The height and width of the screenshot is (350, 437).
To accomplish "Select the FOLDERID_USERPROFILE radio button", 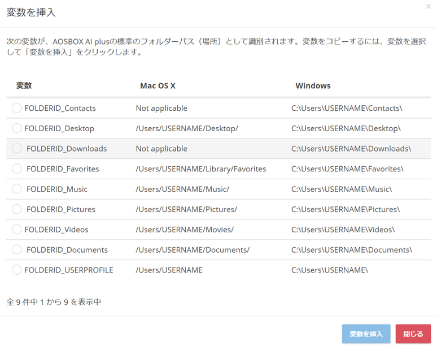I will (x=17, y=270).
